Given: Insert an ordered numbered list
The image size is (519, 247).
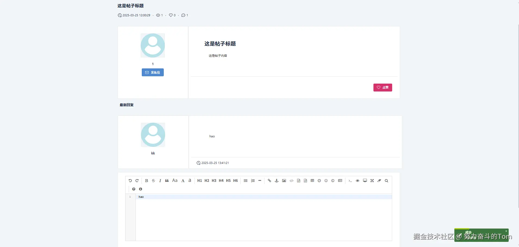Looking at the screenshot, I should click(253, 181).
